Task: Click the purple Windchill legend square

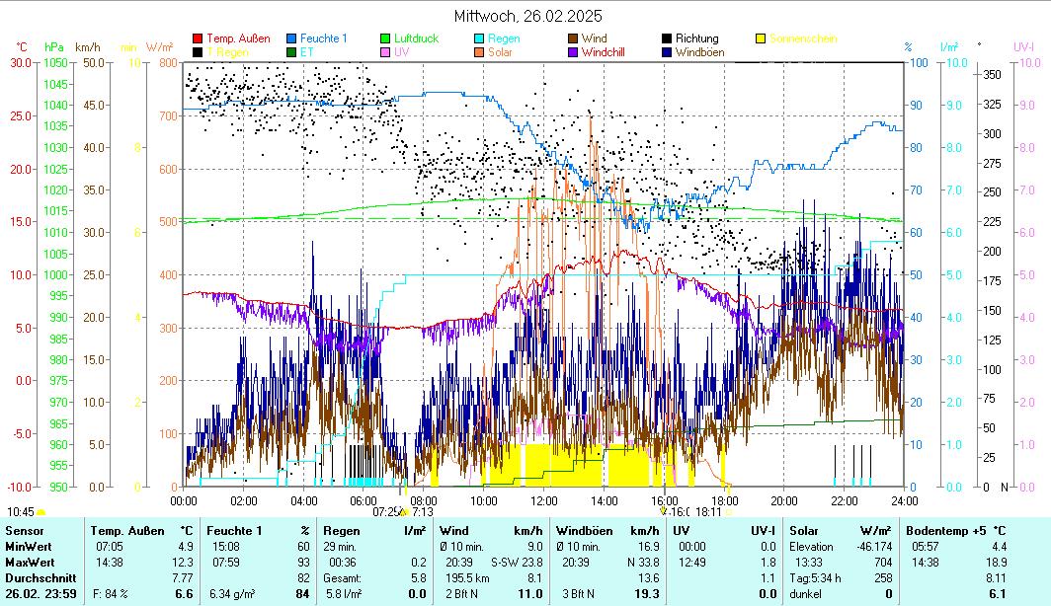Action: pos(573,51)
